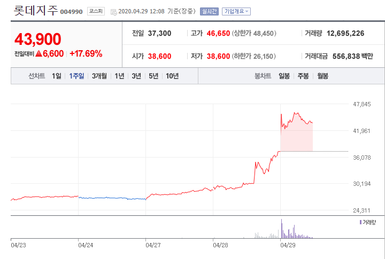Viewport: 385px width, 259px height.
Task: Switch to 월봉 monthly candle chart
Action: pyautogui.click(x=322, y=76)
